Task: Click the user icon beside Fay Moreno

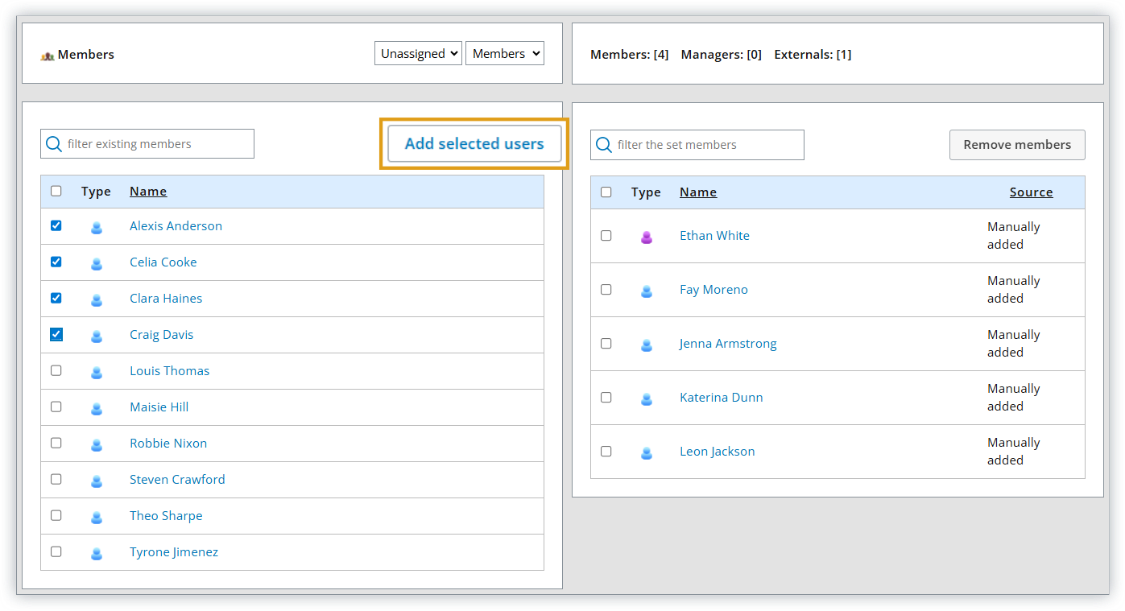Action: click(x=646, y=291)
